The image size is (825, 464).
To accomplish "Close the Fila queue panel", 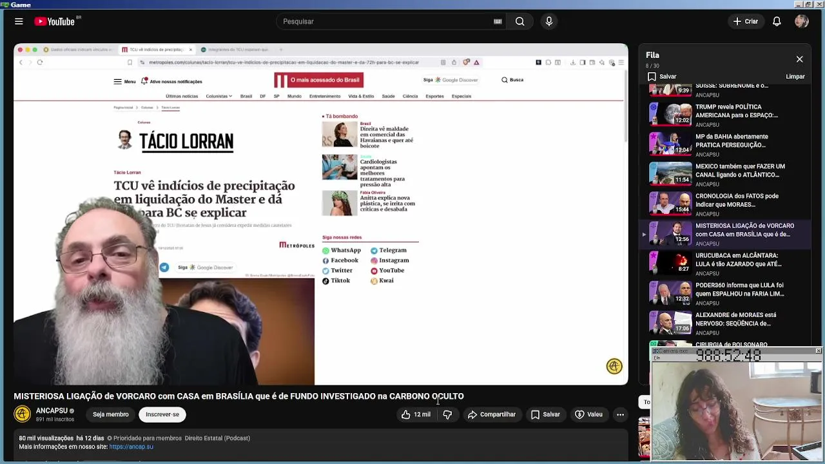I will tap(799, 59).
